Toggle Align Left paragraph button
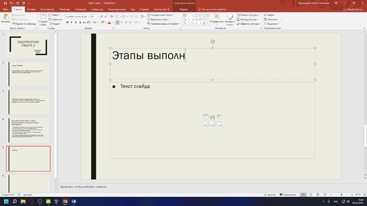This screenshot has width=367, height=206. 118,22
